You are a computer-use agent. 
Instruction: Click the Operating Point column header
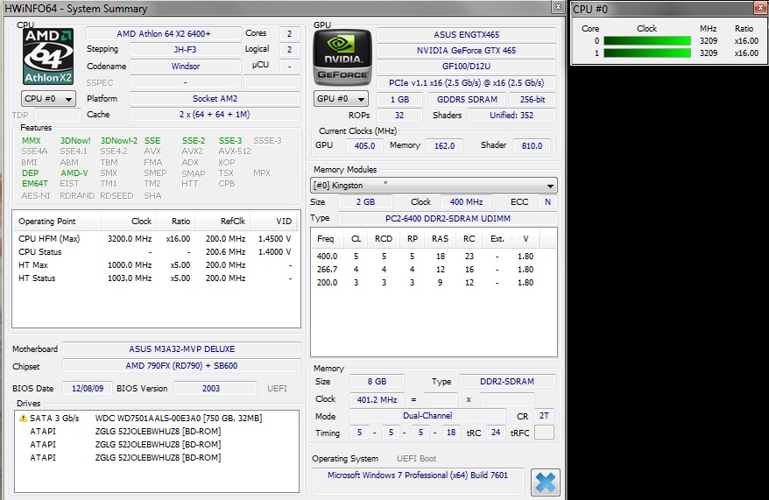point(56,221)
